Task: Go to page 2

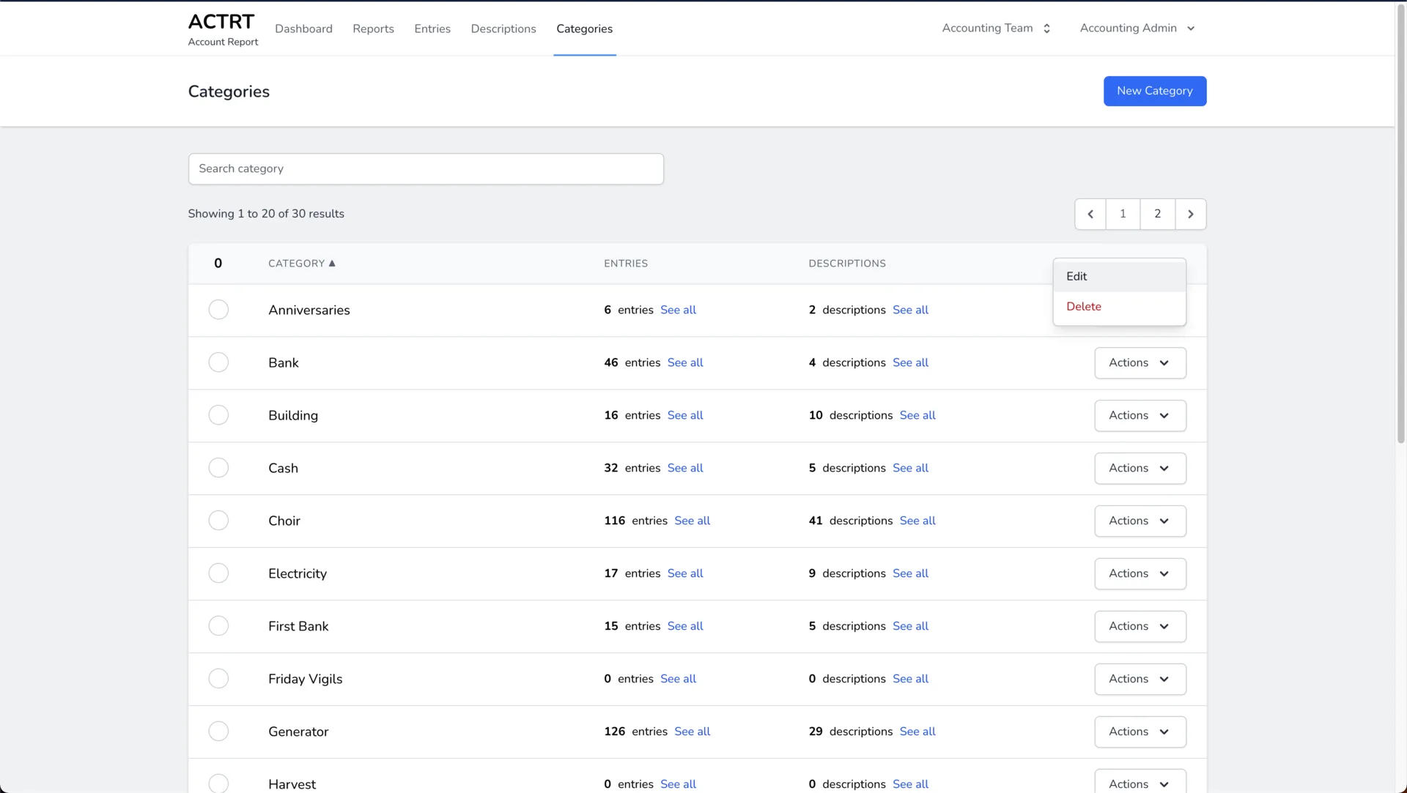Action: tap(1158, 214)
